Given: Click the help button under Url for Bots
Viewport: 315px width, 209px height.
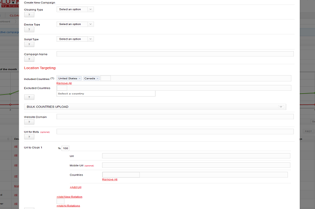Looking at the screenshot, I should click(30, 137).
